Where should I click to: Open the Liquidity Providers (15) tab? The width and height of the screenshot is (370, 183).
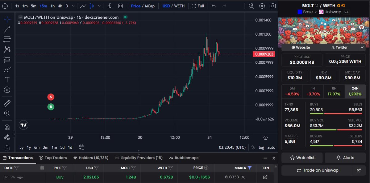139,158
